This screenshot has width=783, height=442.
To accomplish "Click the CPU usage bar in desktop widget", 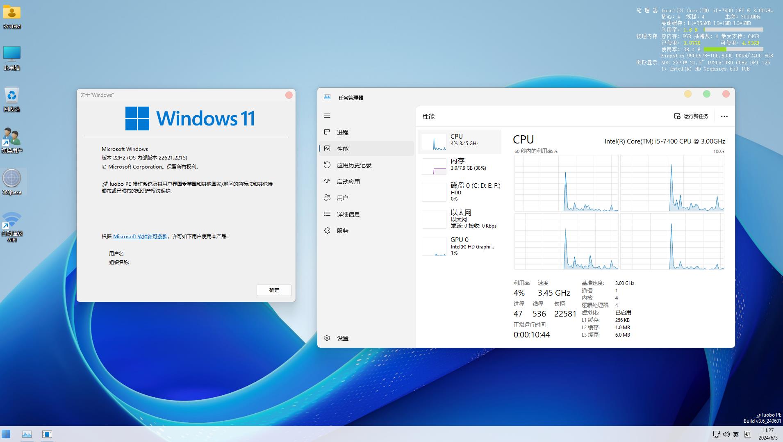I will click(x=733, y=30).
